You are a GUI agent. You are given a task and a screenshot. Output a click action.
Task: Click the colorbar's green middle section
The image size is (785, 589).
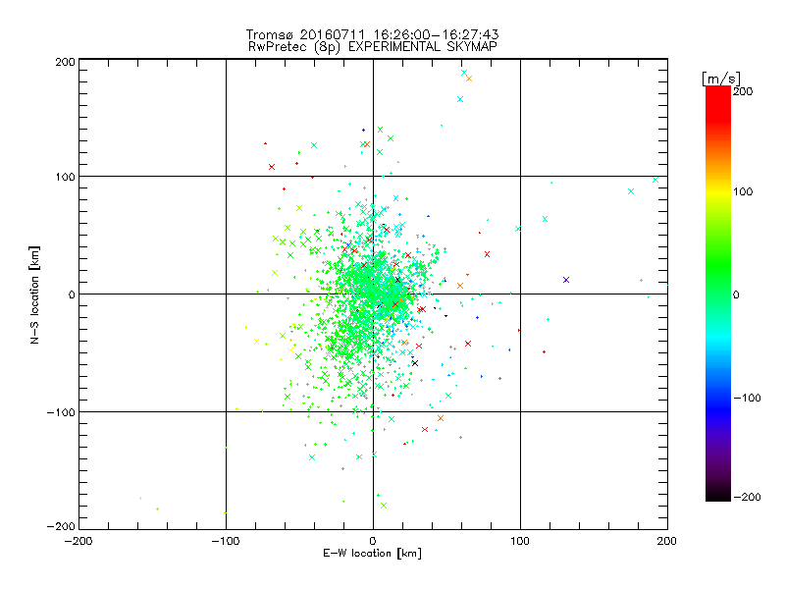[x=718, y=273]
